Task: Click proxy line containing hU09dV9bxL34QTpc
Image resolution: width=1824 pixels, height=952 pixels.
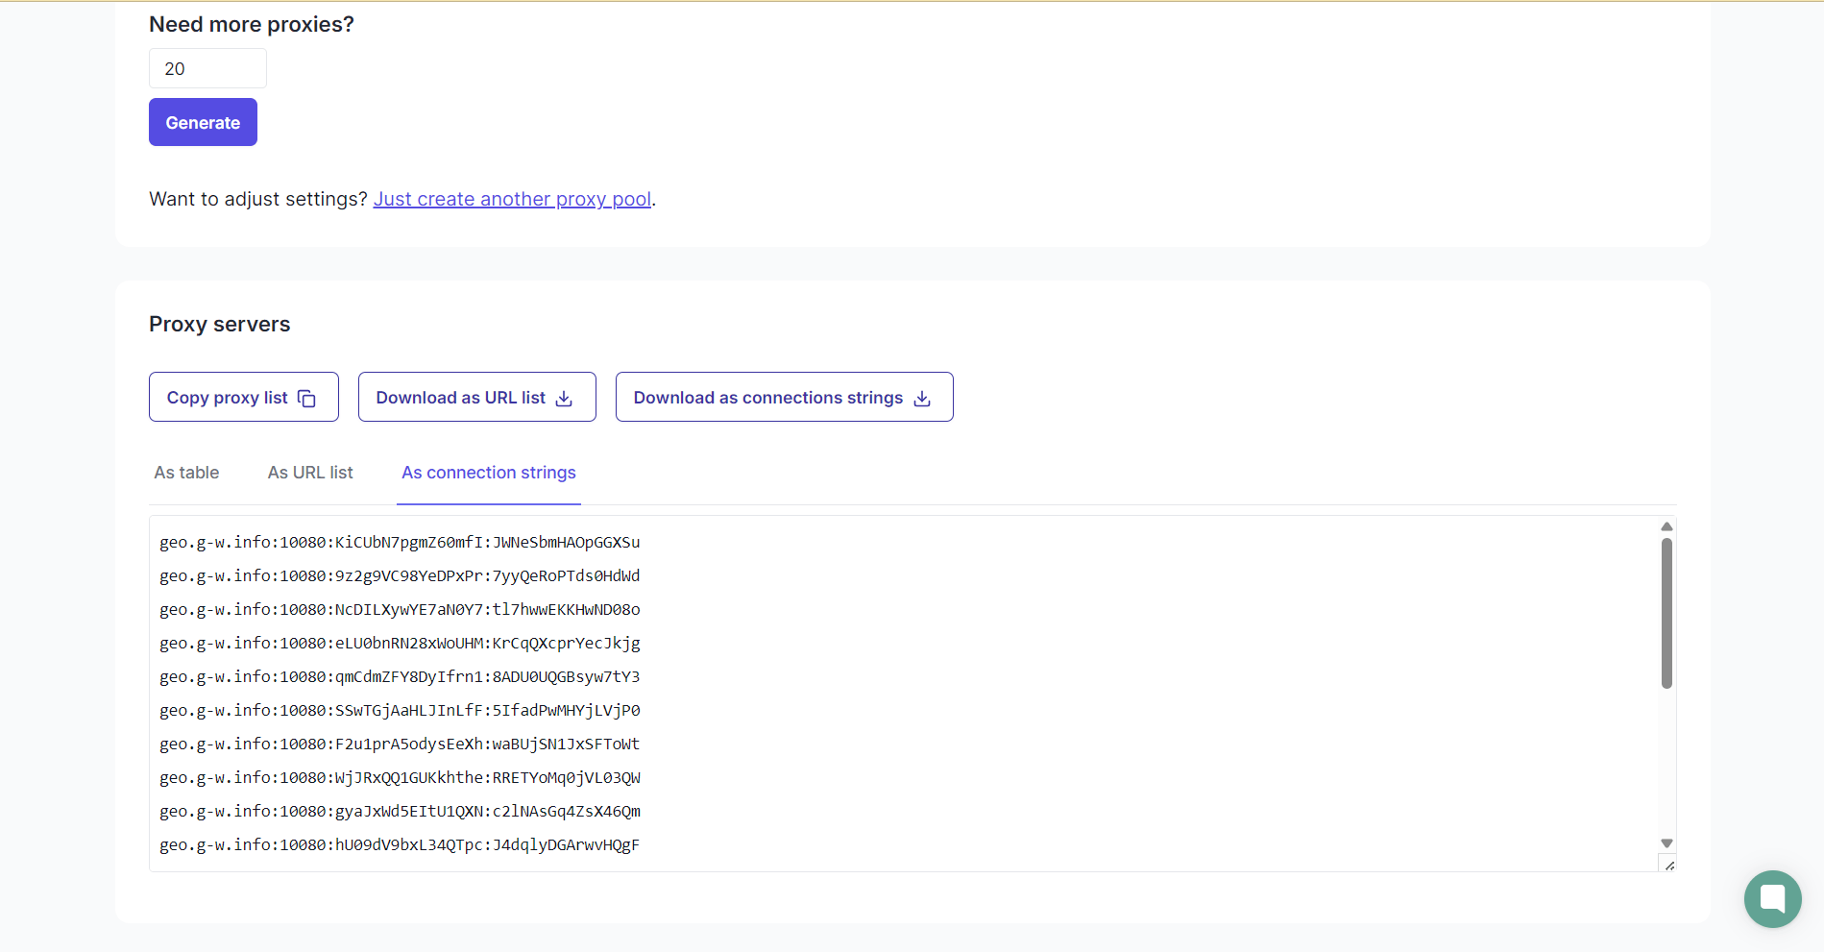Action: coord(400,844)
